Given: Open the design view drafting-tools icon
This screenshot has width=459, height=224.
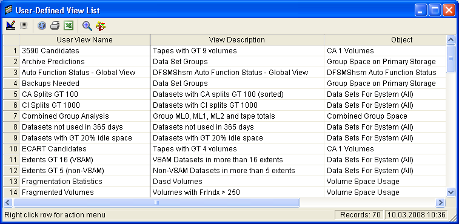Looking at the screenshot, I should (x=10, y=26).
